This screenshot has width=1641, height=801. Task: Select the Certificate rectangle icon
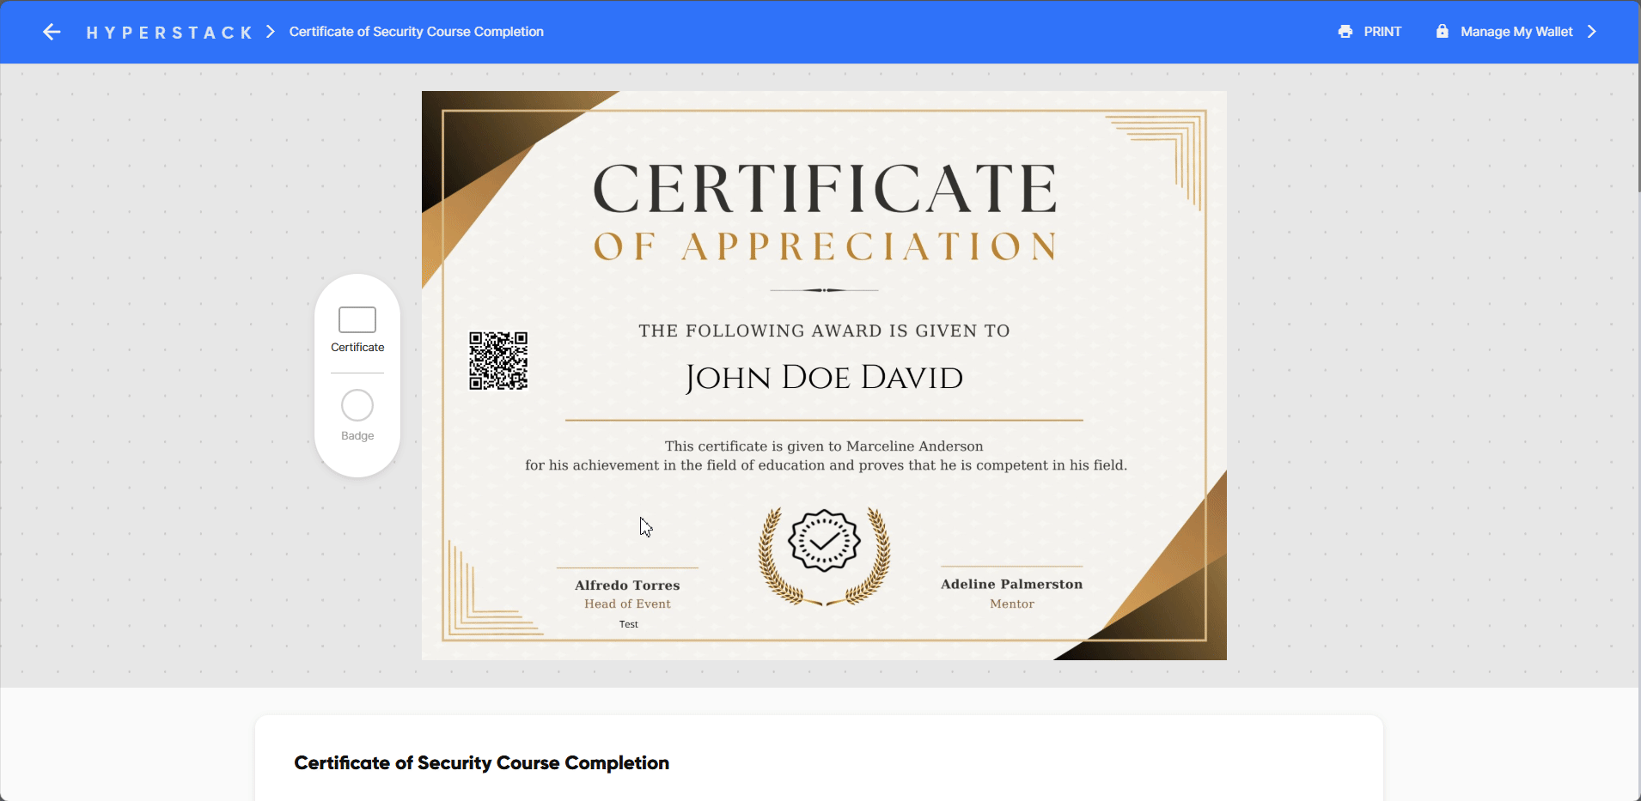pyautogui.click(x=357, y=319)
